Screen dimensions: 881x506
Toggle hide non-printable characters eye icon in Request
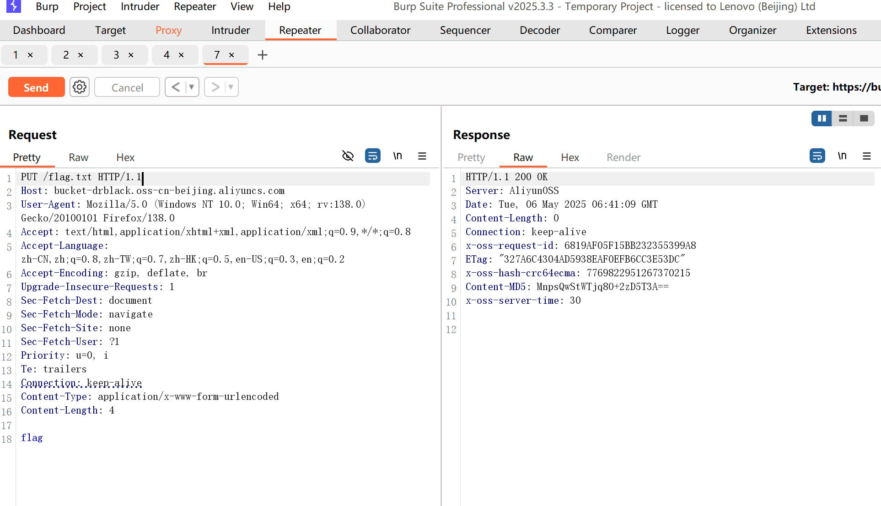(x=348, y=156)
